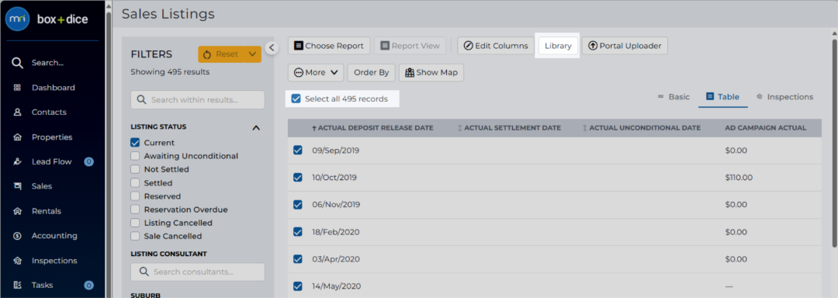The image size is (838, 298).
Task: Check the Reserved filter checkbox
Action: point(135,196)
